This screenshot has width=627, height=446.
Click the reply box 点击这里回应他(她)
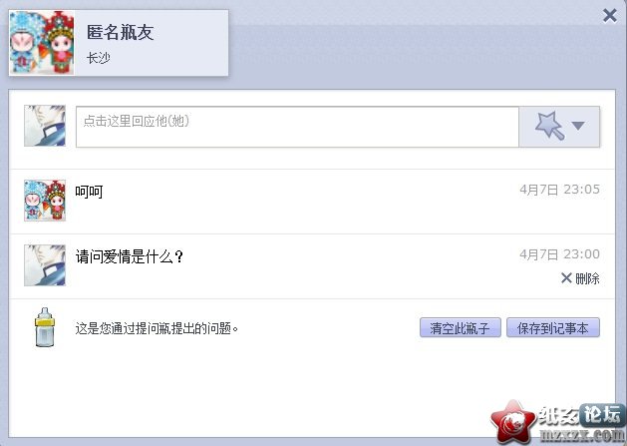(297, 127)
